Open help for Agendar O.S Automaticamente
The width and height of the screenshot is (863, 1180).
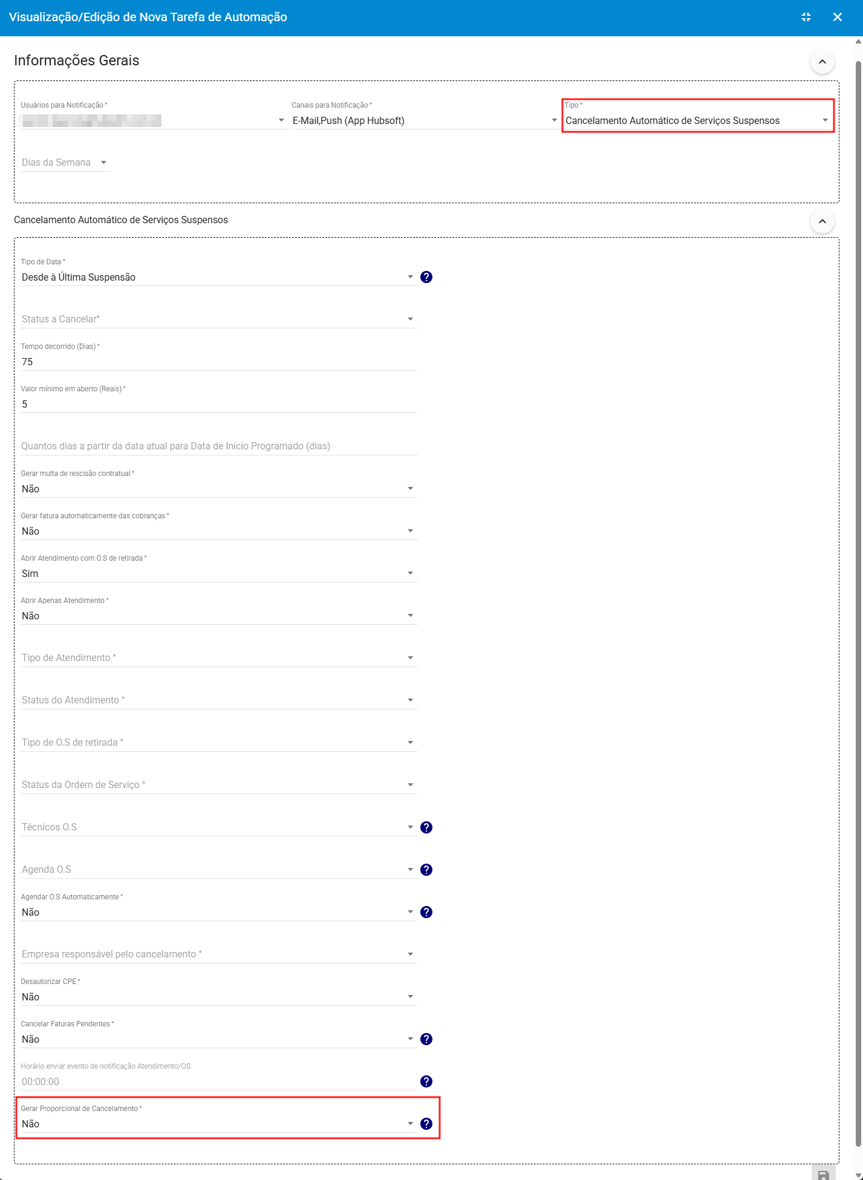pos(426,912)
